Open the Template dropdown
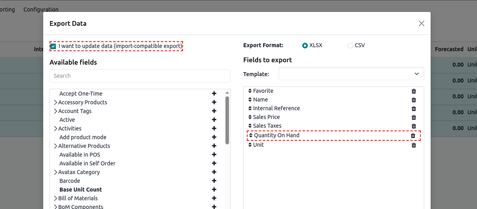The height and width of the screenshot is (209, 477). pyautogui.click(x=351, y=74)
